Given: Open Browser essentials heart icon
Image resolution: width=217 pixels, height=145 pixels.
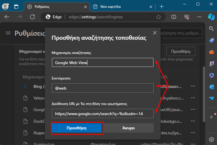Looking at the screenshot, I should [x=187, y=17].
